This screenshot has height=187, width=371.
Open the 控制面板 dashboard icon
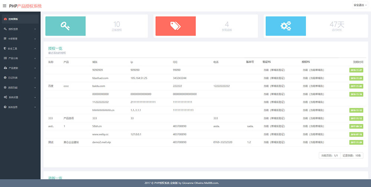[x=5, y=19]
